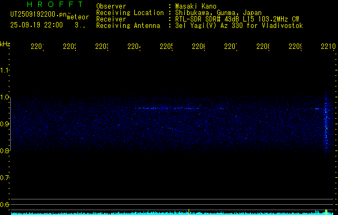This screenshot has height=215, width=338.
Task: Click the 2201 time axis label
Action: [37, 47]
